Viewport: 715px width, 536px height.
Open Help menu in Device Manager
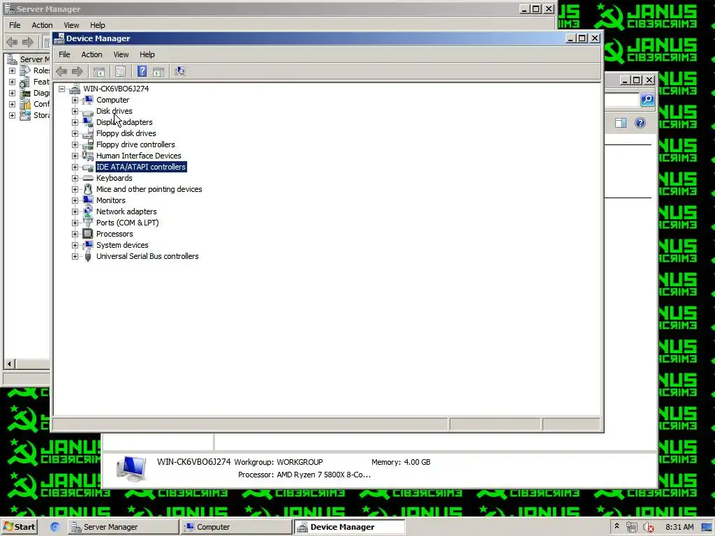[147, 54]
